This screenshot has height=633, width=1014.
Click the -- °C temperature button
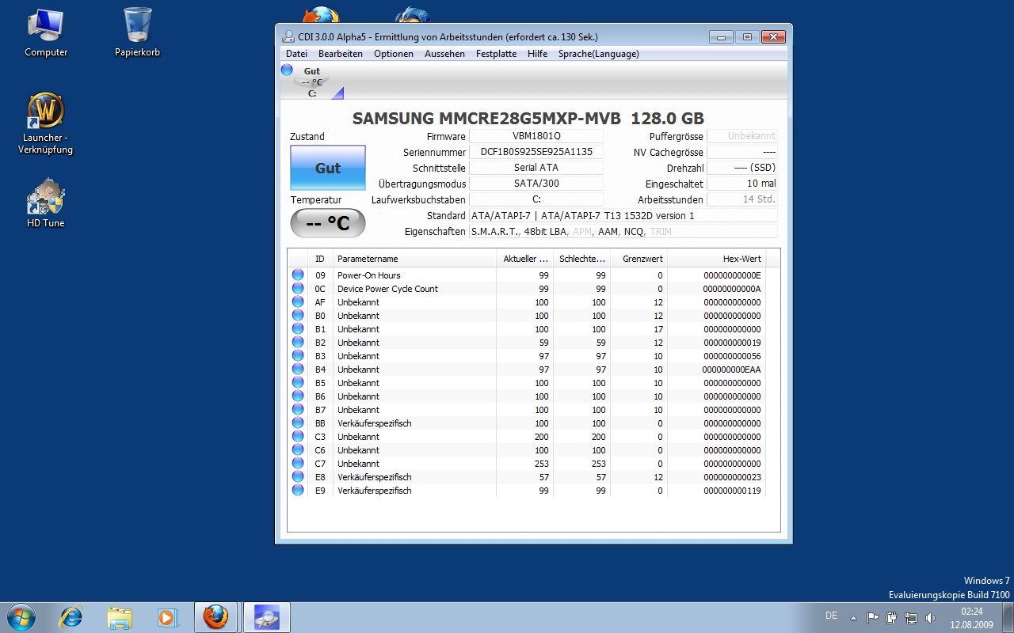click(328, 223)
